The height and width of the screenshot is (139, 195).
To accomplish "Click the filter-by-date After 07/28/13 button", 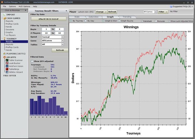I will tap(48, 19).
